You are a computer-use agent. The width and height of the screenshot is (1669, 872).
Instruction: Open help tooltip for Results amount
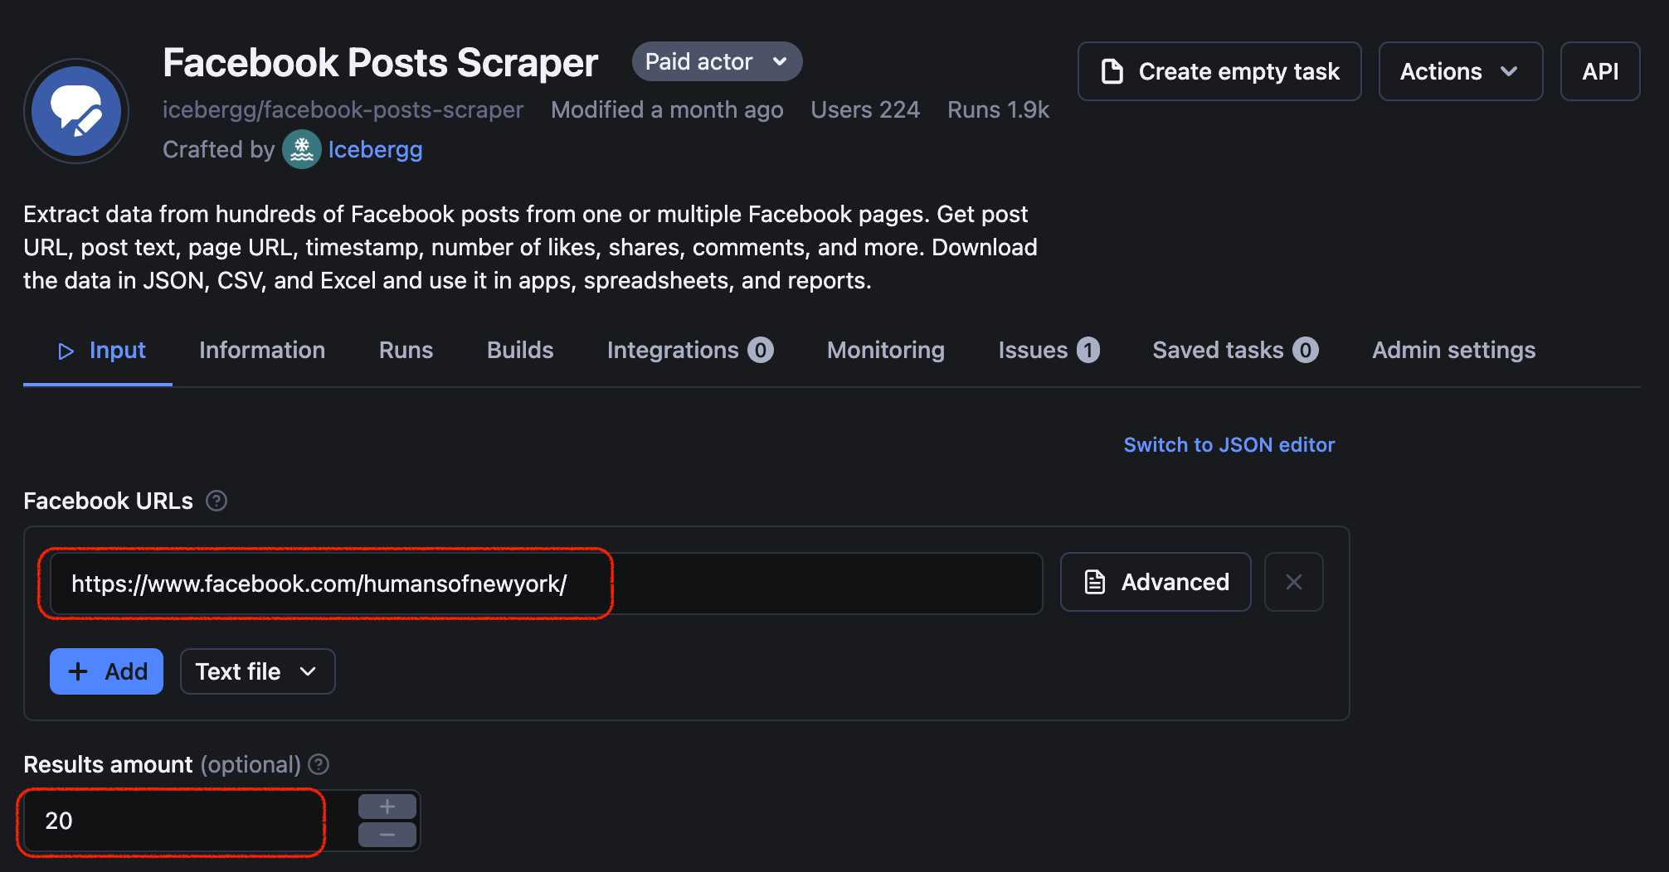(319, 764)
